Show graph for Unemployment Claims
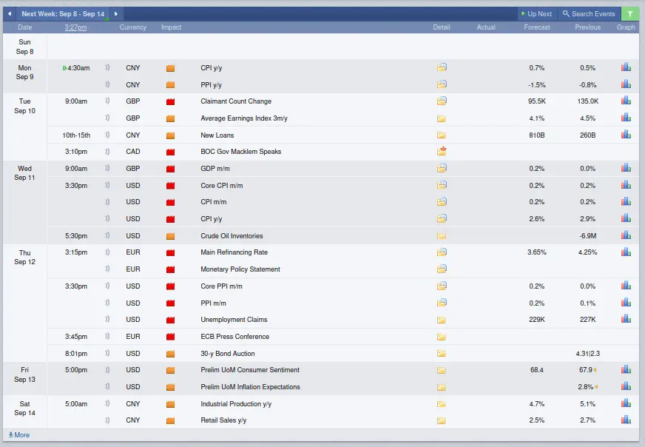The height and width of the screenshot is (447, 645). pyautogui.click(x=626, y=318)
